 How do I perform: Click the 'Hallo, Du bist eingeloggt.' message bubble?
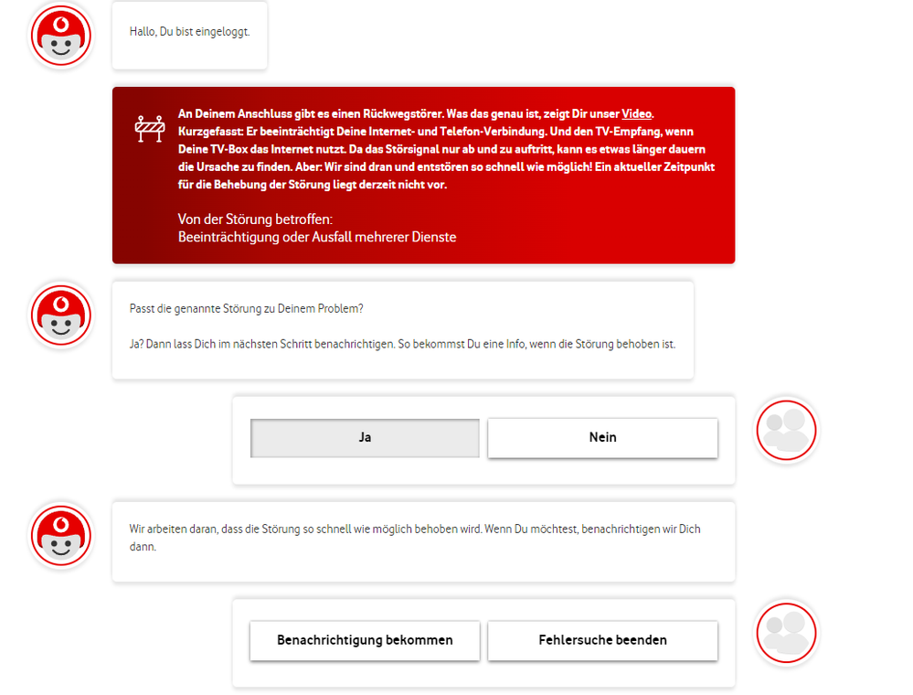click(190, 35)
